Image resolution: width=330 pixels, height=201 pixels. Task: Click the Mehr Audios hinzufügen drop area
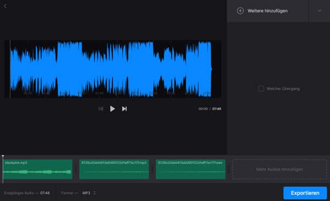279,169
